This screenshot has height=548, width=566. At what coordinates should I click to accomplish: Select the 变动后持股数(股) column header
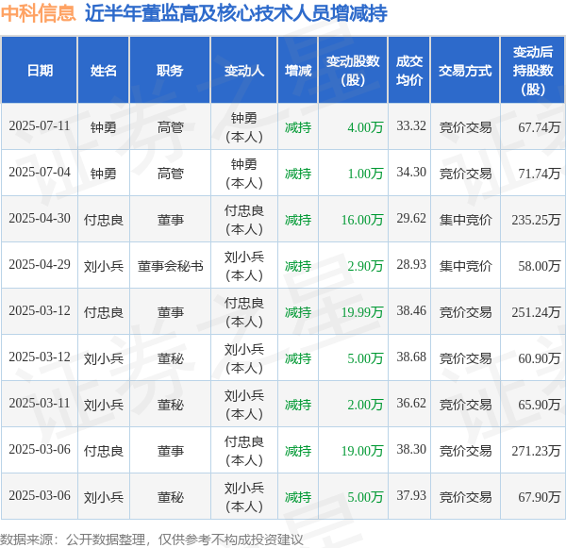pos(533,71)
